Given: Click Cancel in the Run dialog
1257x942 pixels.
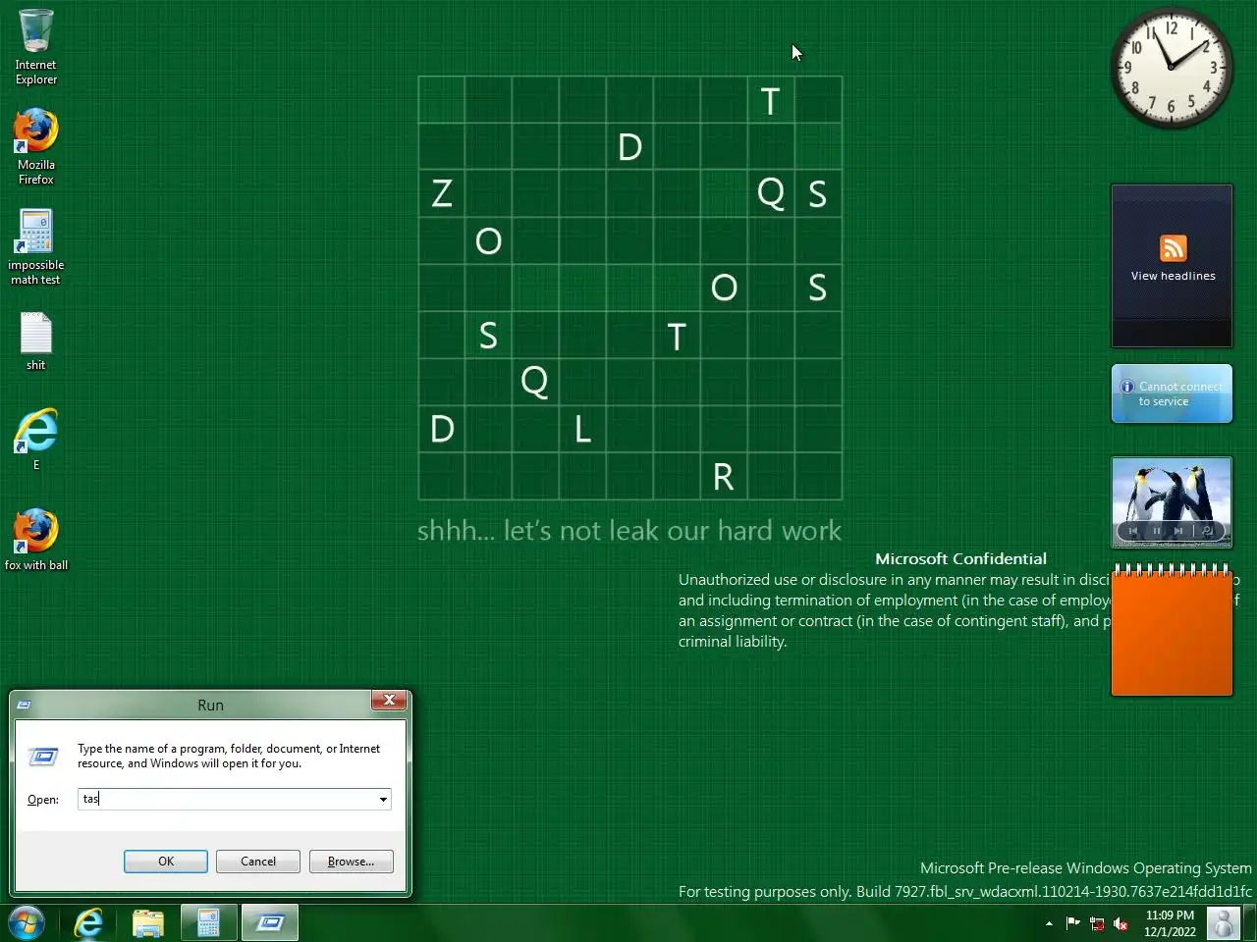Looking at the screenshot, I should coord(258,862).
